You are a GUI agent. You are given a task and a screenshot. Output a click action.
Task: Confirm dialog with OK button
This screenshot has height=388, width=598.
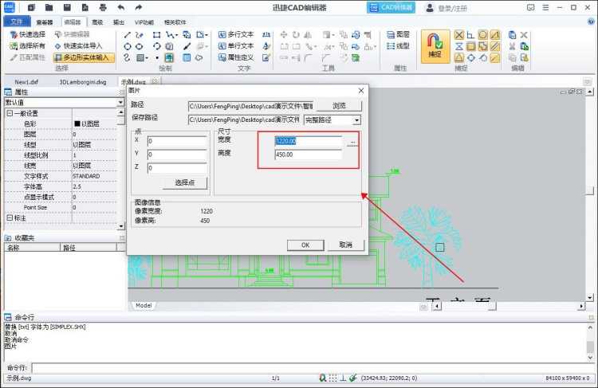[x=305, y=245]
